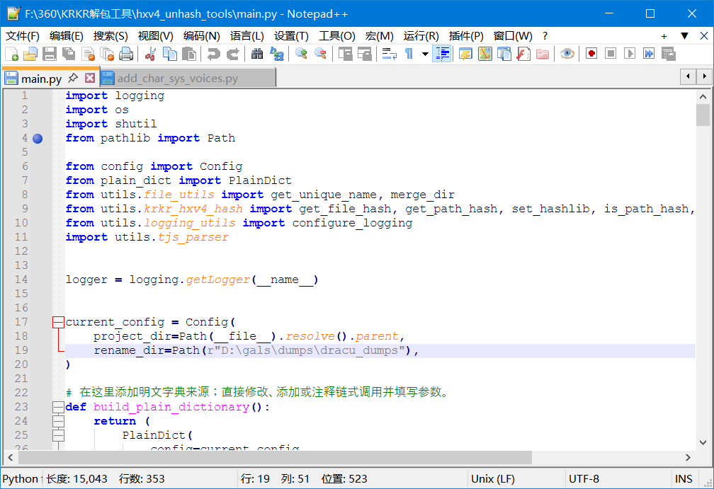
Task: Open the document list black triangle dropdown
Action: coord(684,36)
